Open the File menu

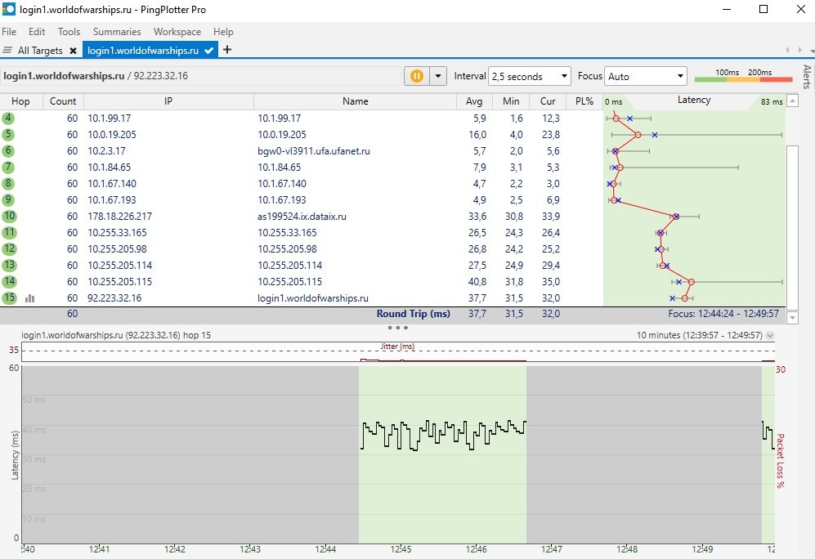pyautogui.click(x=9, y=32)
